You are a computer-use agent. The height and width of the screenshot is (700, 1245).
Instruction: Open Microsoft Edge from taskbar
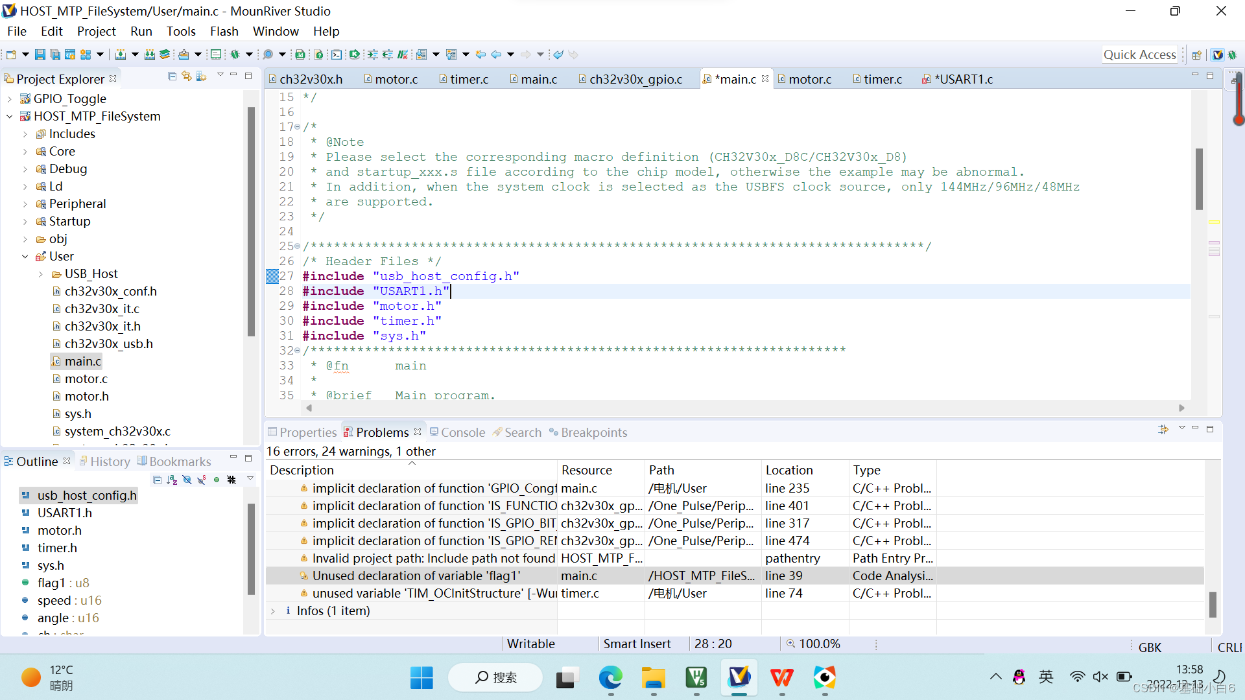tap(610, 677)
